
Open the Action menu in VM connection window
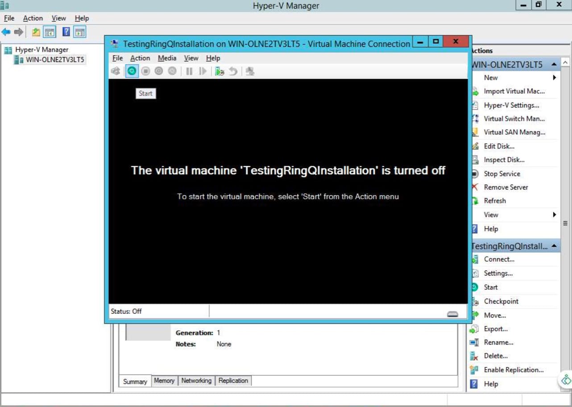tap(140, 58)
